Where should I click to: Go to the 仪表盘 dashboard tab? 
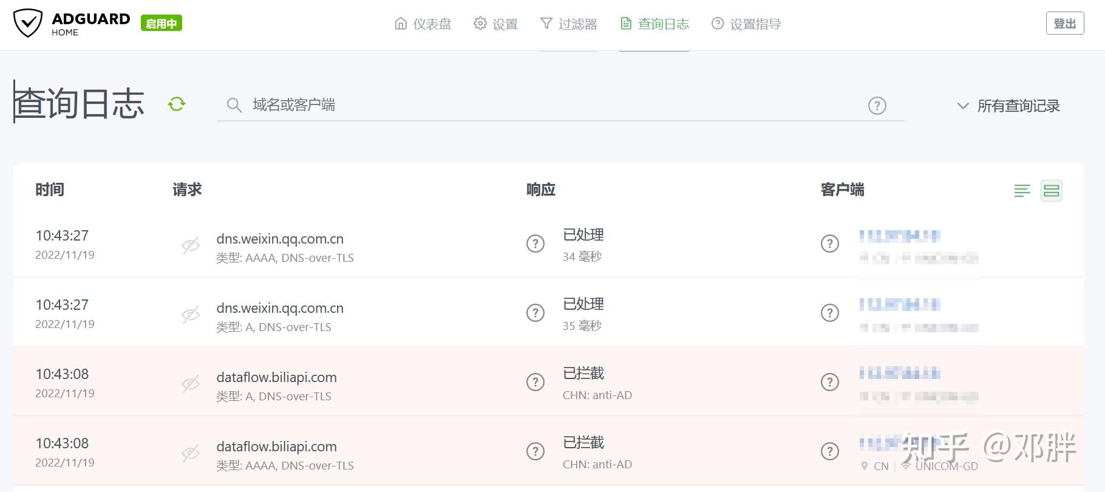423,24
